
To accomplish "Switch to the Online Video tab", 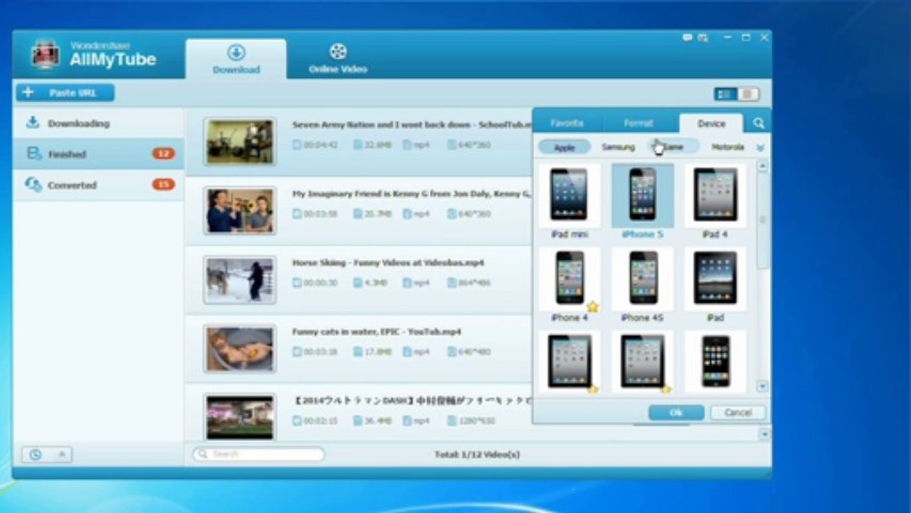I will [338, 59].
